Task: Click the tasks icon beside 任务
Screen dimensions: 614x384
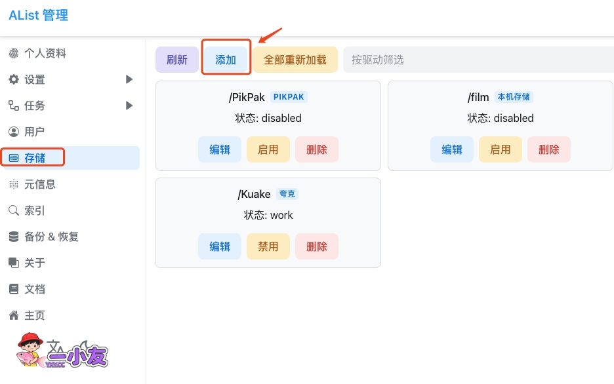Action: point(13,106)
